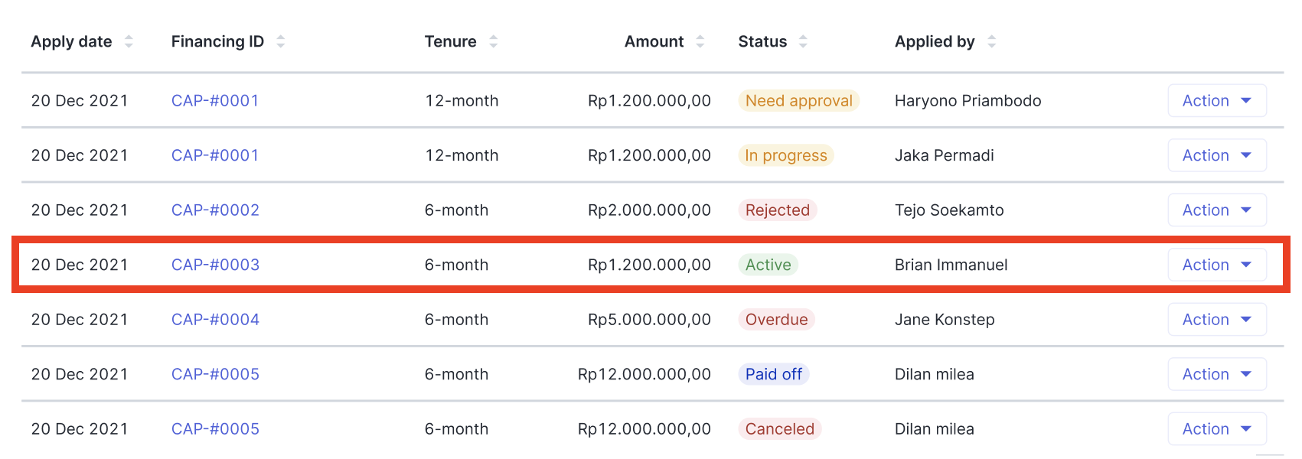Sort by Applied by column icon
This screenshot has width=1302, height=459.
click(x=992, y=41)
